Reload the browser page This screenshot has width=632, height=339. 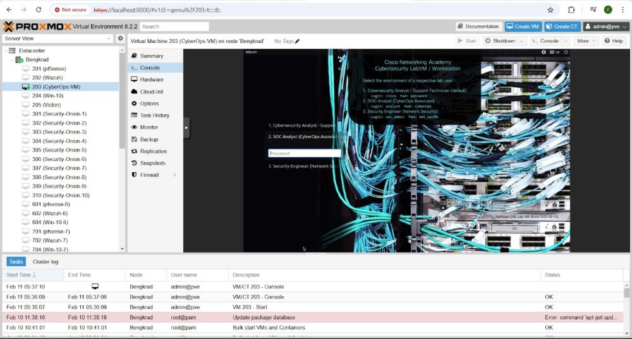(x=39, y=9)
